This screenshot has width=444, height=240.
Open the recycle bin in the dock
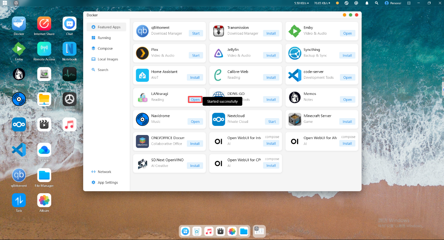point(197,231)
